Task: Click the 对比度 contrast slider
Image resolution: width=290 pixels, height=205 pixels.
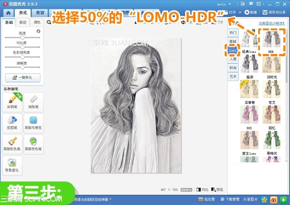Action: [22, 47]
